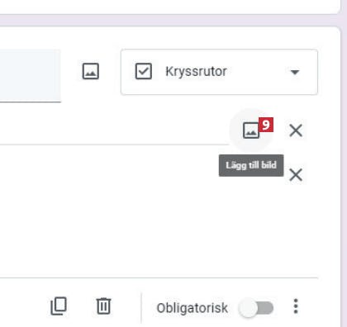This screenshot has width=347, height=327.
Task: Duplicate this question
Action: (59, 306)
